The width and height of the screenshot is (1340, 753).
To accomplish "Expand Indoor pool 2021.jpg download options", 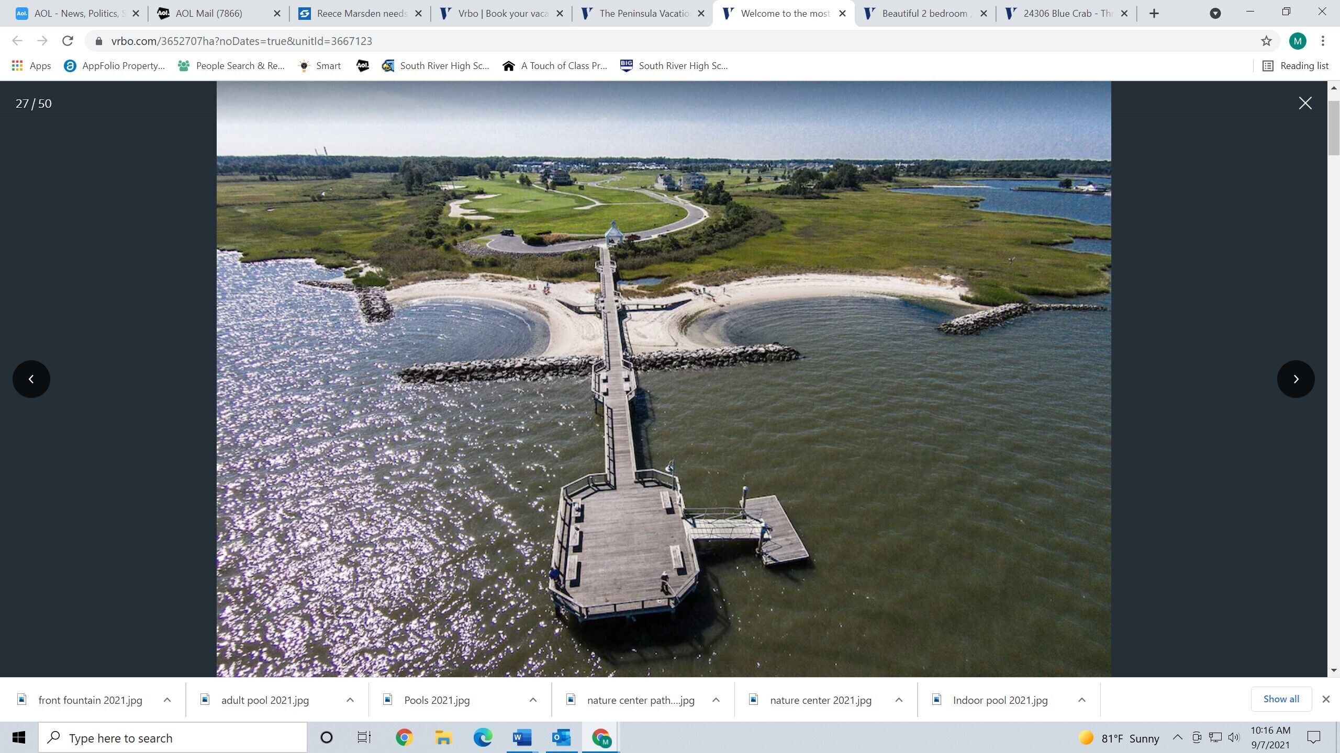I will 1081,700.
